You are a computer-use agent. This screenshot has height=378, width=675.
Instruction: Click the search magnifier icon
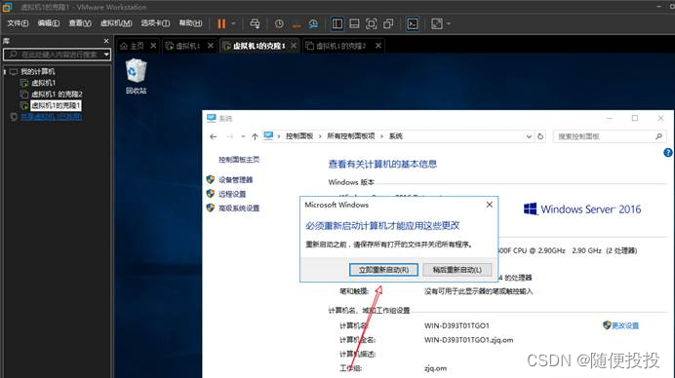[658, 136]
